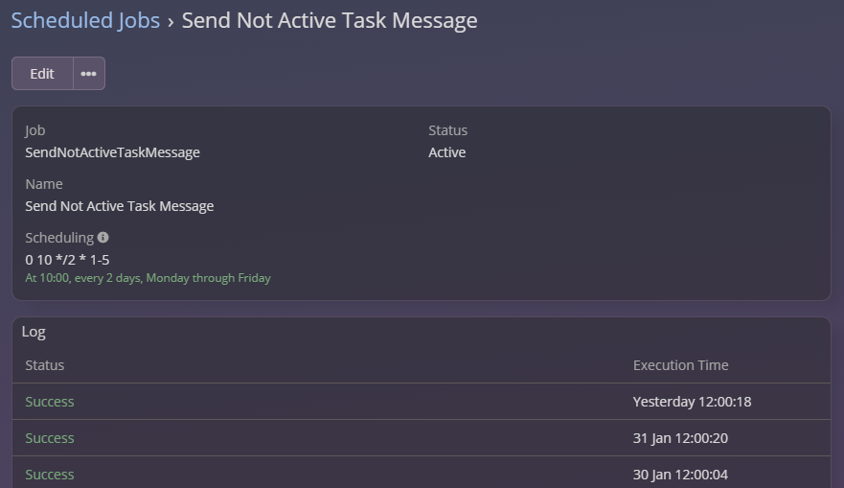844x488 pixels.
Task: Click the Execution Time column header
Action: pyautogui.click(x=680, y=365)
